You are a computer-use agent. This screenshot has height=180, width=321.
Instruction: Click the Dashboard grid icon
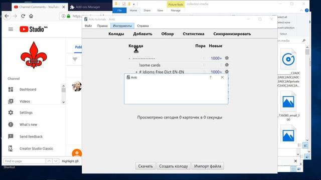point(11,89)
